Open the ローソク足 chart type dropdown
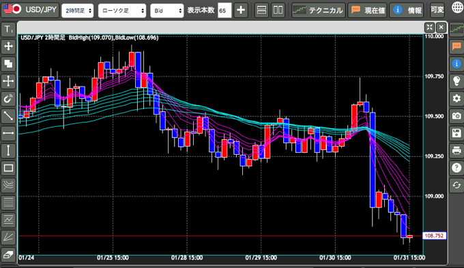The width and height of the screenshot is (464, 268). click(x=122, y=11)
